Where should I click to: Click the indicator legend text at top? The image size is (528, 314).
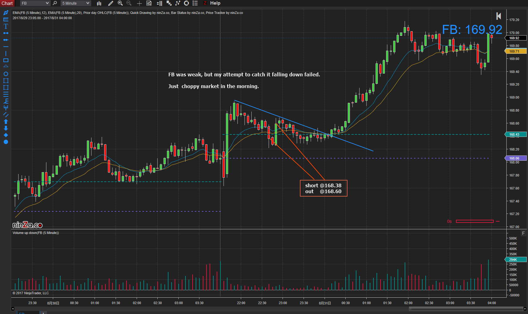click(x=128, y=13)
